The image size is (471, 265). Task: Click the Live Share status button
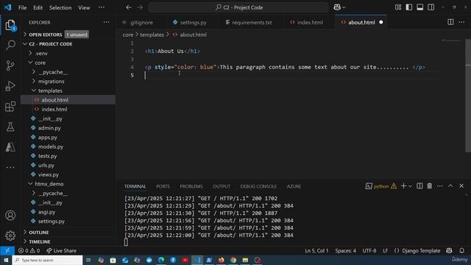(62, 250)
